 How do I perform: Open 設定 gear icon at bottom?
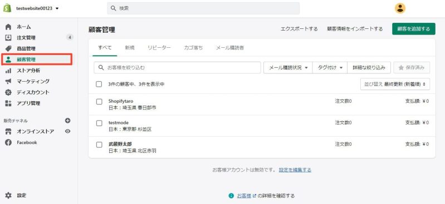[x=8, y=195]
